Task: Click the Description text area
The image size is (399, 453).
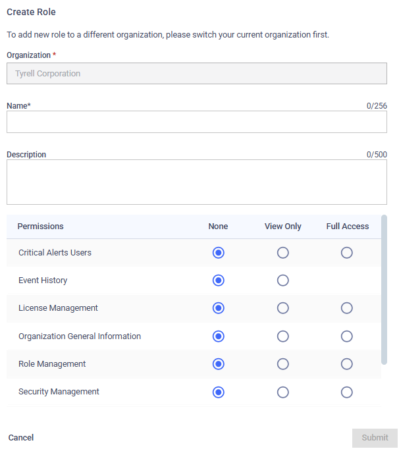Action: pyautogui.click(x=197, y=182)
